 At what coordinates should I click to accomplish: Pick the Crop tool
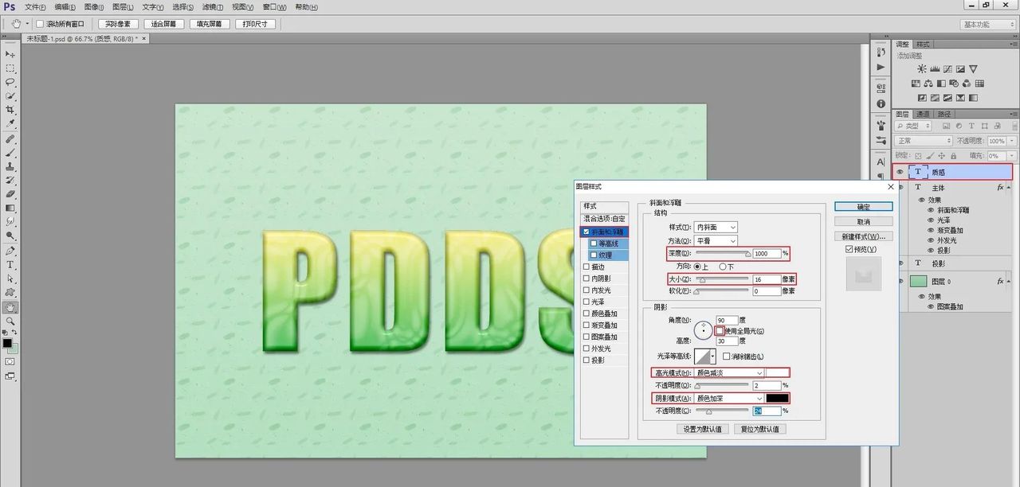pos(10,109)
